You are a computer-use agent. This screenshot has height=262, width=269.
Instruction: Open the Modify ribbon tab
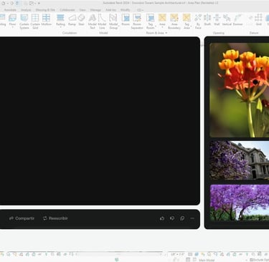tap(125, 10)
